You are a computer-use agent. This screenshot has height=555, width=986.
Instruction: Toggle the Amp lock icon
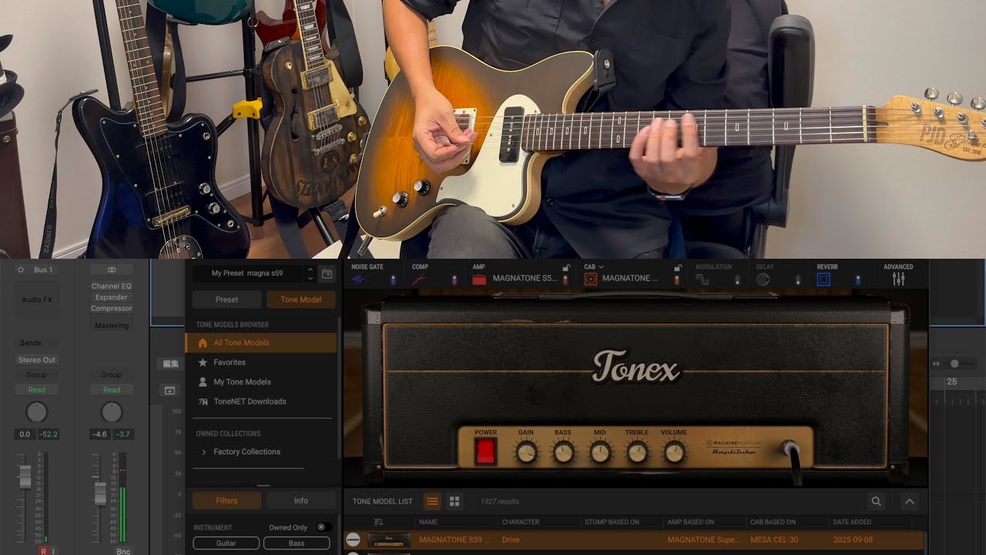(566, 267)
